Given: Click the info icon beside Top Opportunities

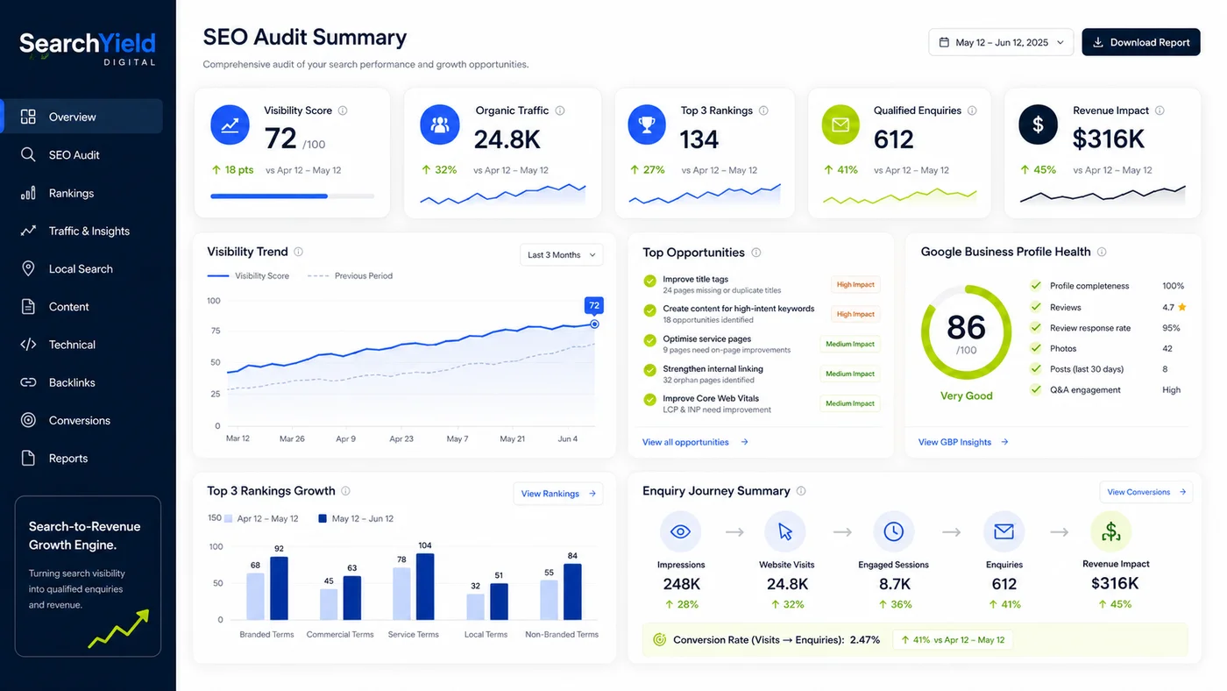Looking at the screenshot, I should 756,253.
